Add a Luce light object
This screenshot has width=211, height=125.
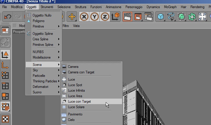[92, 79]
